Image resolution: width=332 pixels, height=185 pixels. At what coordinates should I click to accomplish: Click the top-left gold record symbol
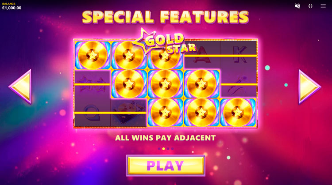(93, 55)
